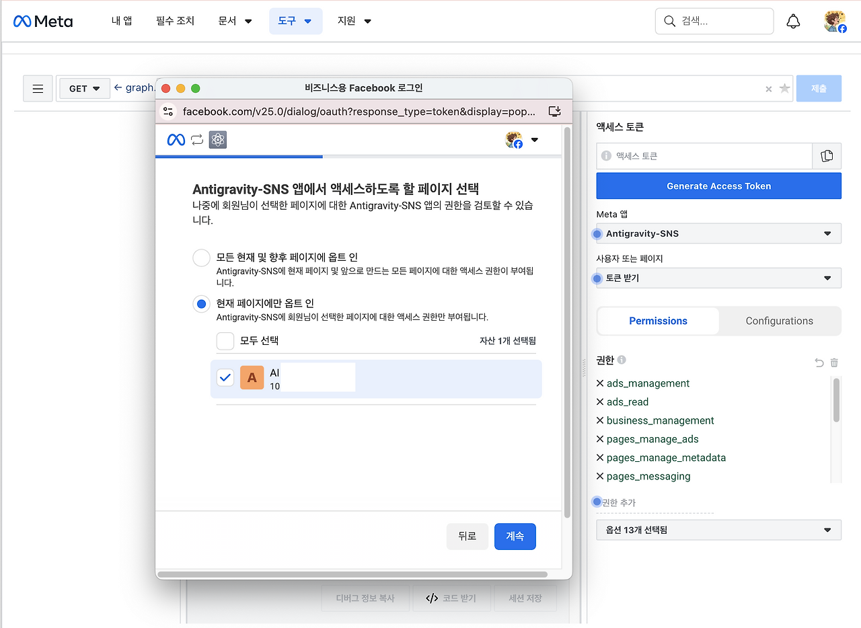
Task: Click the 뒤로 button in popup
Action: pos(467,537)
